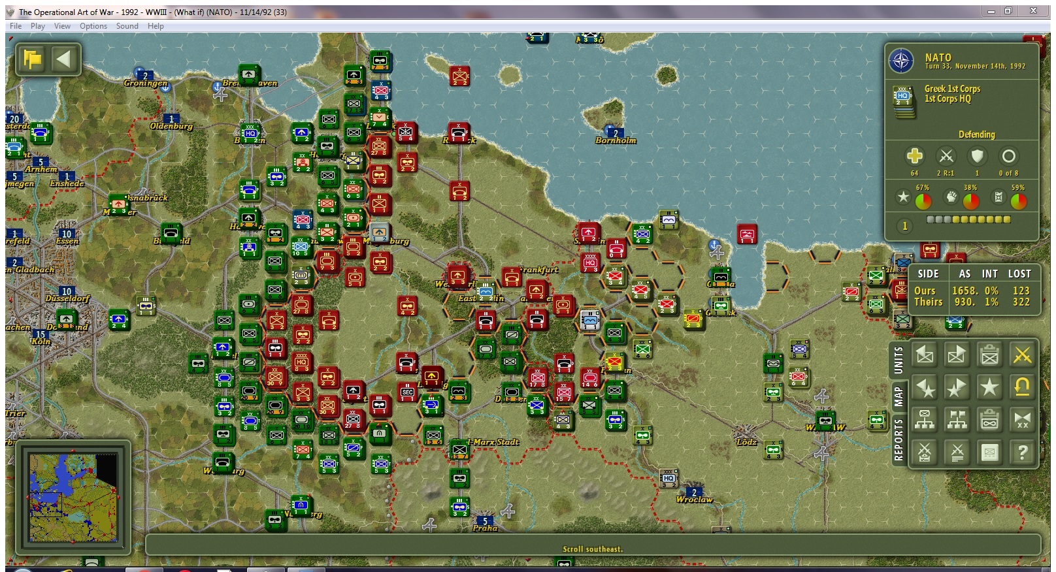Click the NATO compass emblem

pos(901,61)
